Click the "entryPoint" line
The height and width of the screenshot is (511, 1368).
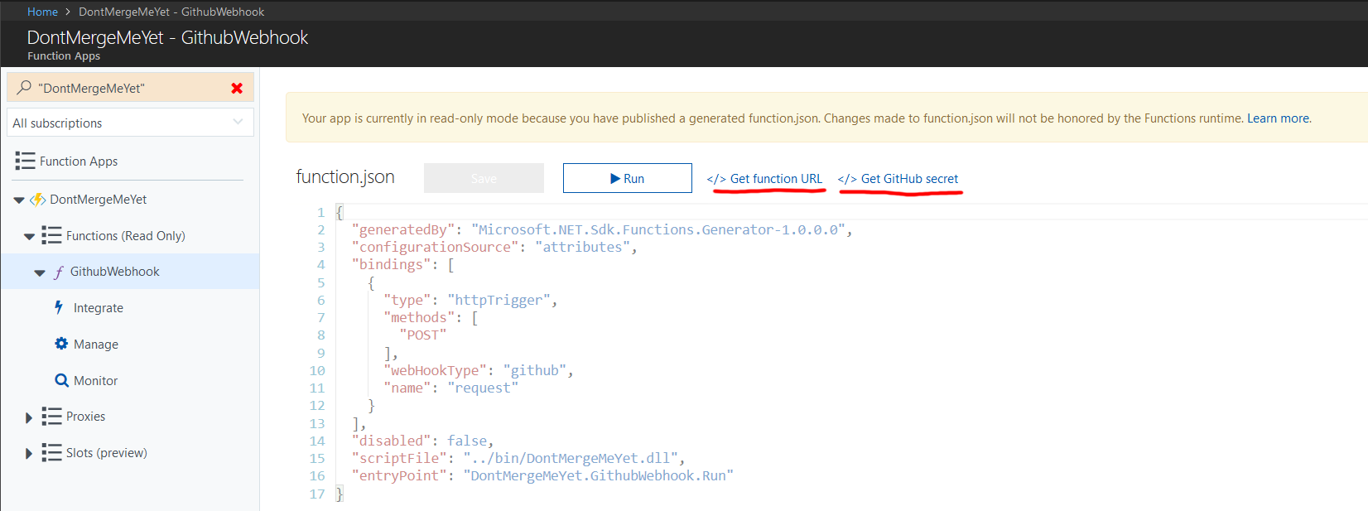point(542,475)
